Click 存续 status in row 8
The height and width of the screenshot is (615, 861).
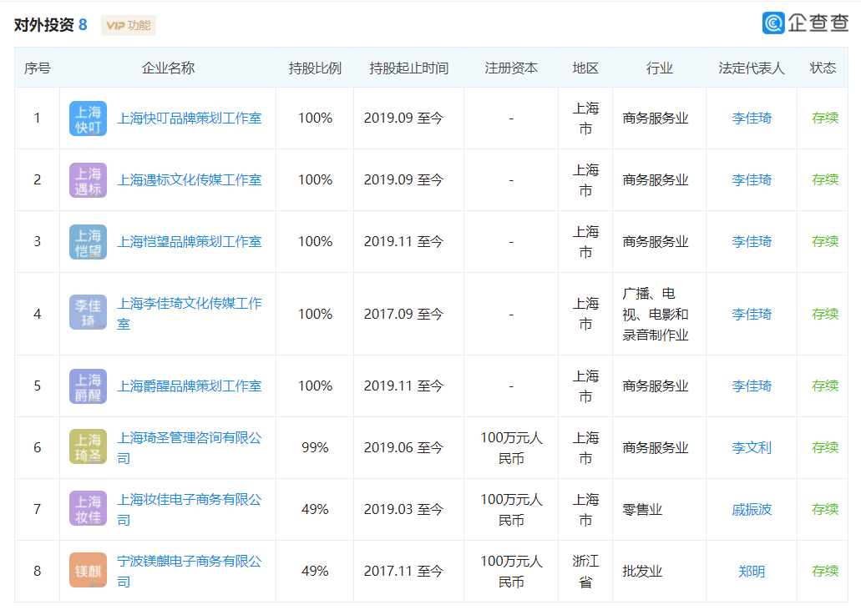pos(825,571)
